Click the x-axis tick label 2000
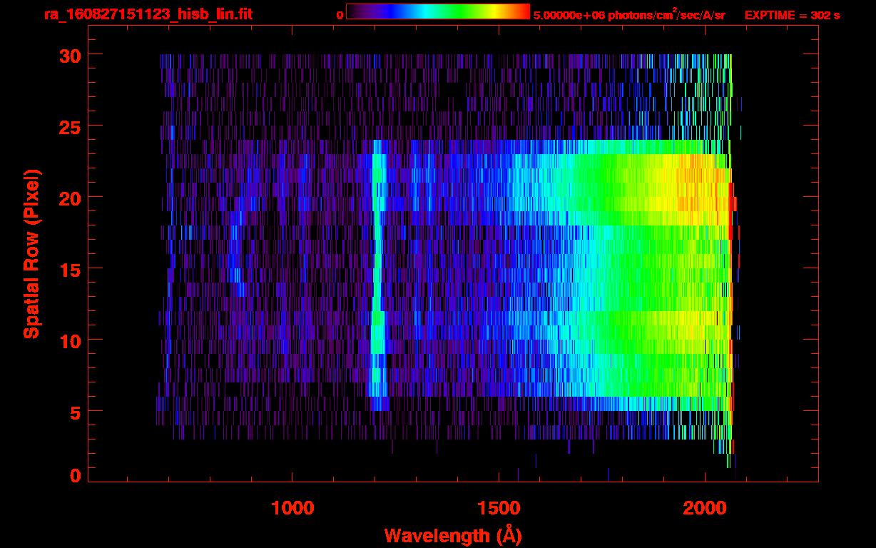The width and height of the screenshot is (876, 548). pos(705,508)
